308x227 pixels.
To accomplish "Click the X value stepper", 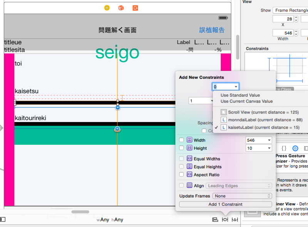I will [x=296, y=19].
